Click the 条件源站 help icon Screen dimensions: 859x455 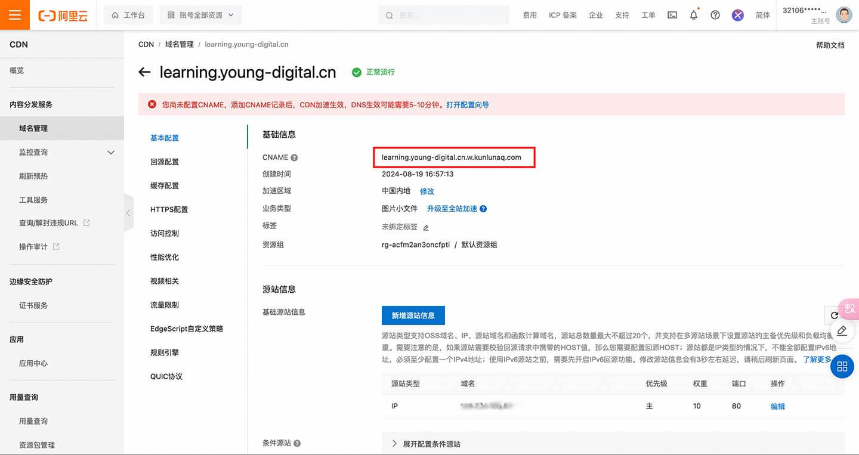(297, 444)
